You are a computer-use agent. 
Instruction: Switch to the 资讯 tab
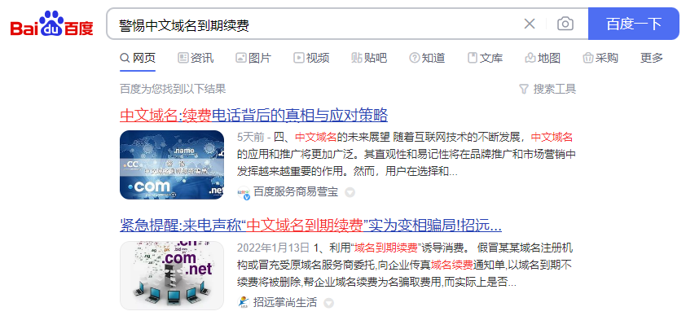pyautogui.click(x=196, y=58)
